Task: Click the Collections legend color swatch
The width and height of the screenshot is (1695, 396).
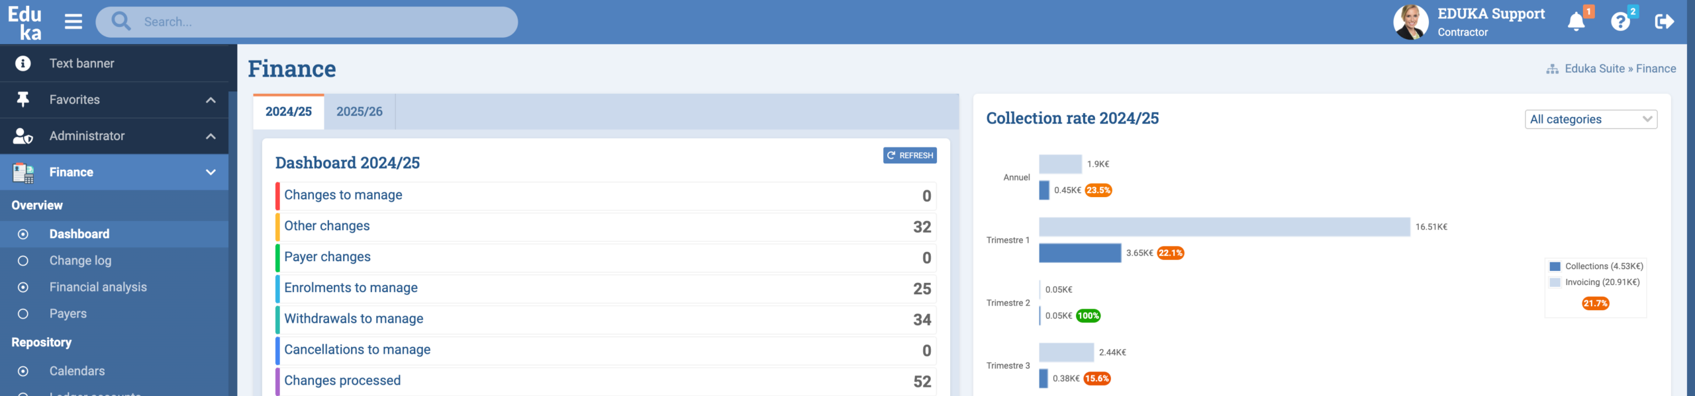Action: (1555, 266)
